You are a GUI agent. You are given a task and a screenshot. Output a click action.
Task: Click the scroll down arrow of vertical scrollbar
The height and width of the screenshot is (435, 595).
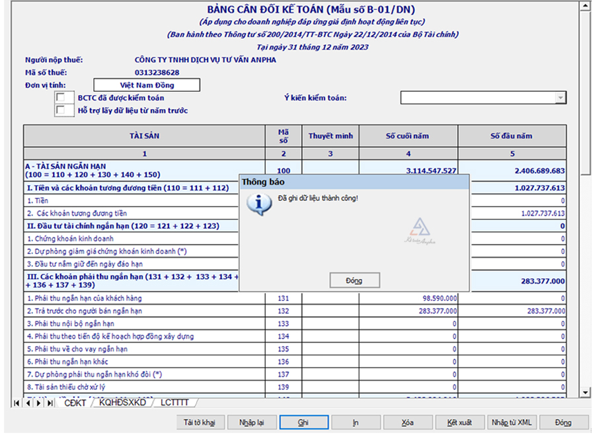(584, 393)
